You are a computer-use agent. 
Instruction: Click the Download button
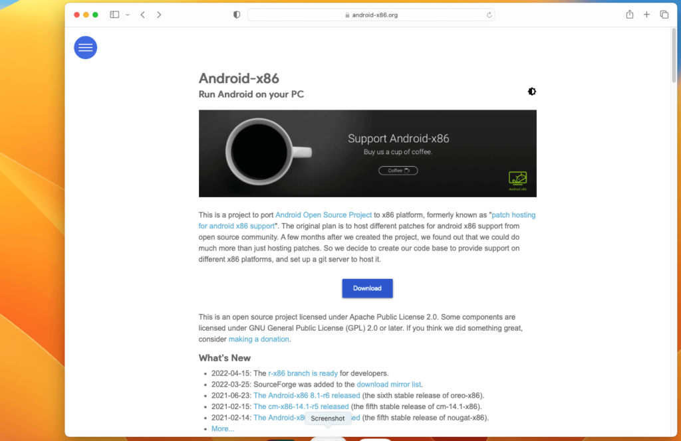click(x=367, y=288)
